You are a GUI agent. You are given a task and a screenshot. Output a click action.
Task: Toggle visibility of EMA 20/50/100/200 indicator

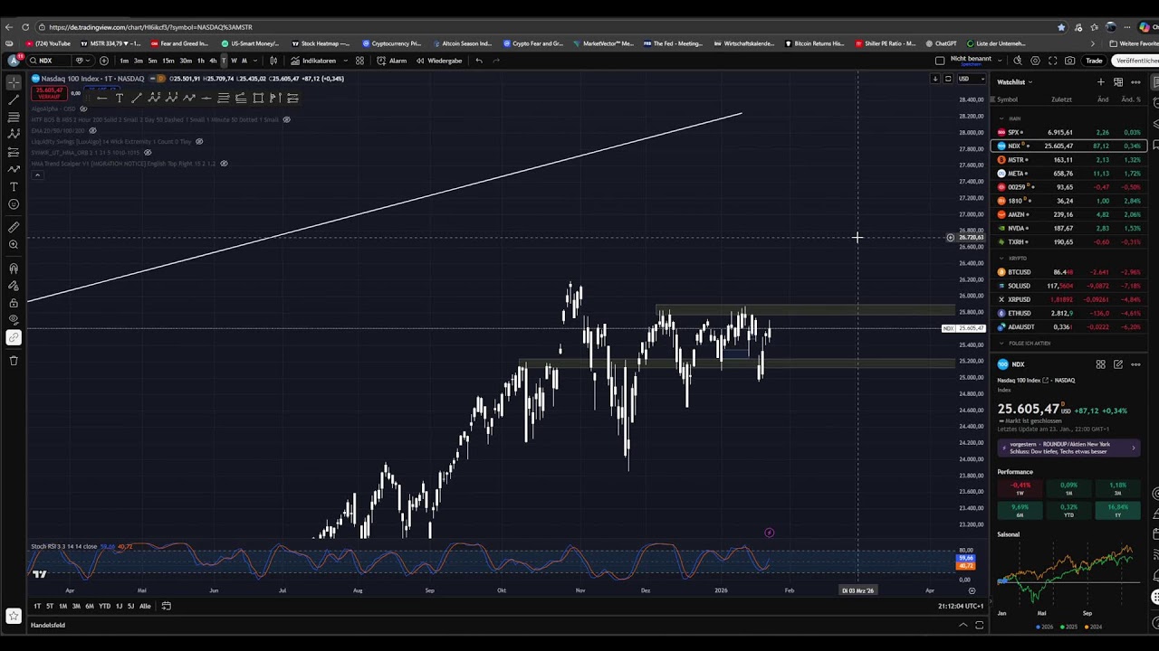[x=92, y=130]
